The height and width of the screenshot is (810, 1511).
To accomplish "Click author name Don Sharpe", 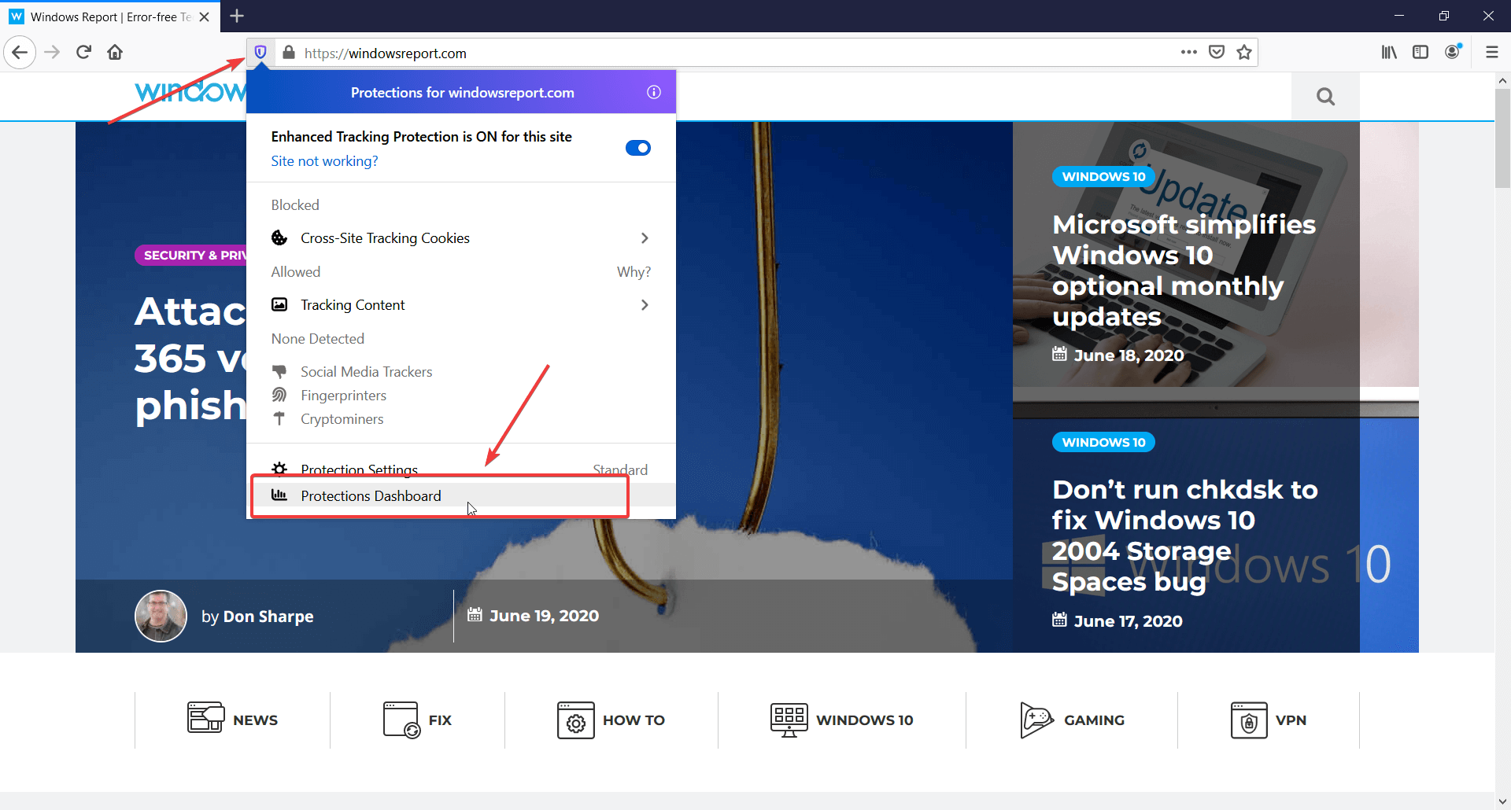I will pyautogui.click(x=268, y=617).
